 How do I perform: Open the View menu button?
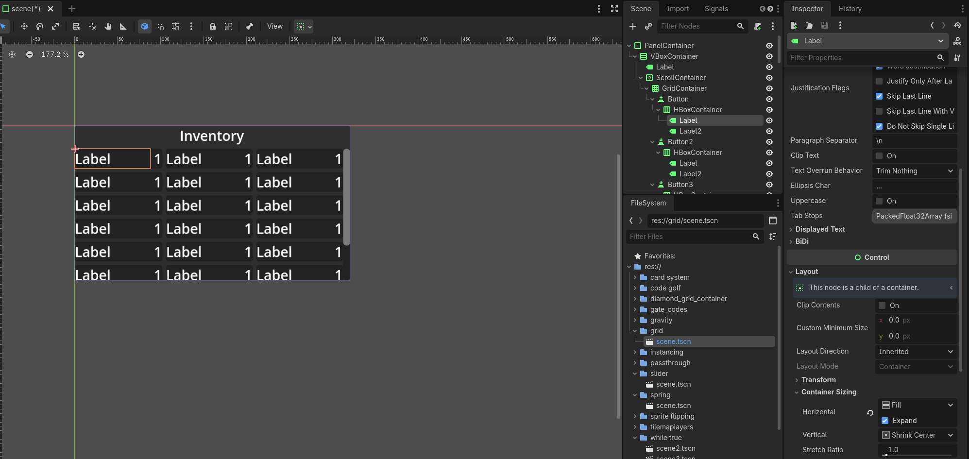click(274, 26)
